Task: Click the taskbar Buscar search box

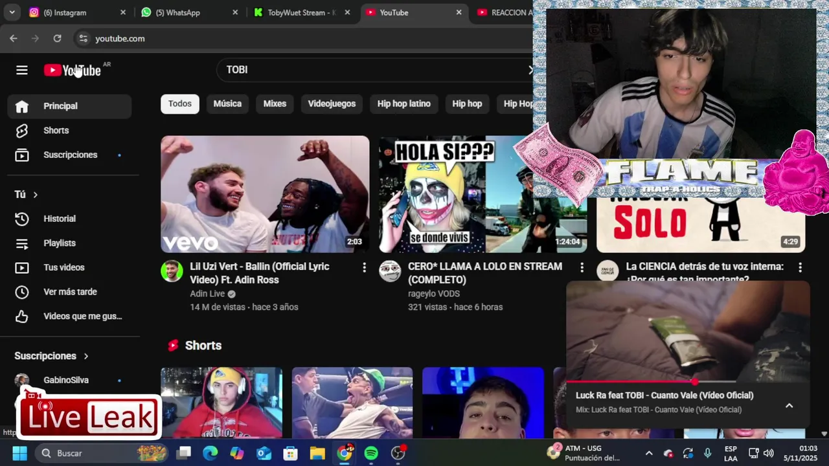Action: 100,453
